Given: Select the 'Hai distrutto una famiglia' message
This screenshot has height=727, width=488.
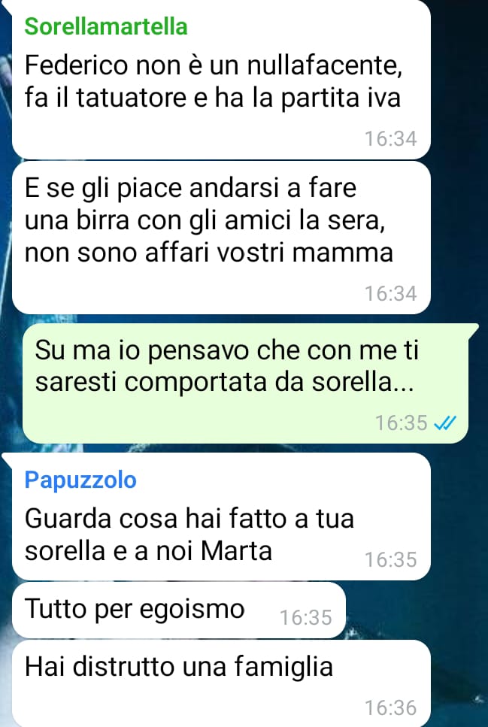Looking at the screenshot, I should (x=221, y=683).
